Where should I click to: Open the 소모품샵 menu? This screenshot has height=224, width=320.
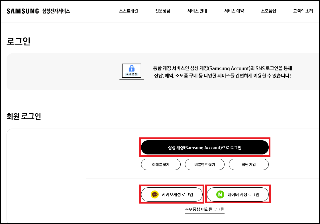[x=269, y=11]
